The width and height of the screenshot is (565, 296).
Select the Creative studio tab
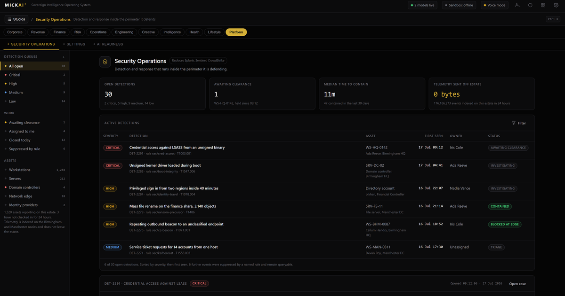click(x=148, y=32)
